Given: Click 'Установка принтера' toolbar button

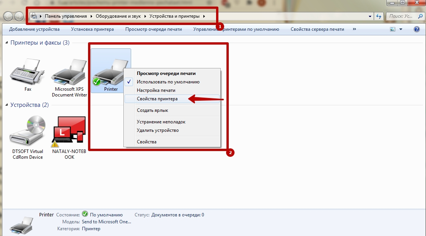Looking at the screenshot, I should pyautogui.click(x=92, y=29).
